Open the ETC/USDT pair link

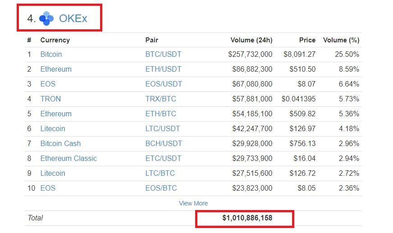point(163,158)
